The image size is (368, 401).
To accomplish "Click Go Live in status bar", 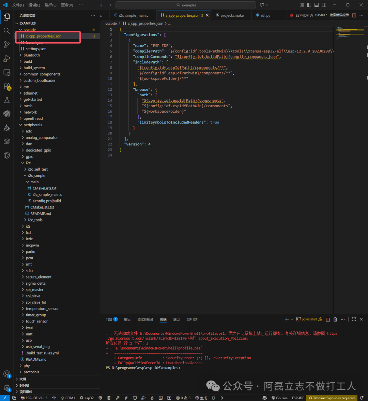I will click(279, 398).
